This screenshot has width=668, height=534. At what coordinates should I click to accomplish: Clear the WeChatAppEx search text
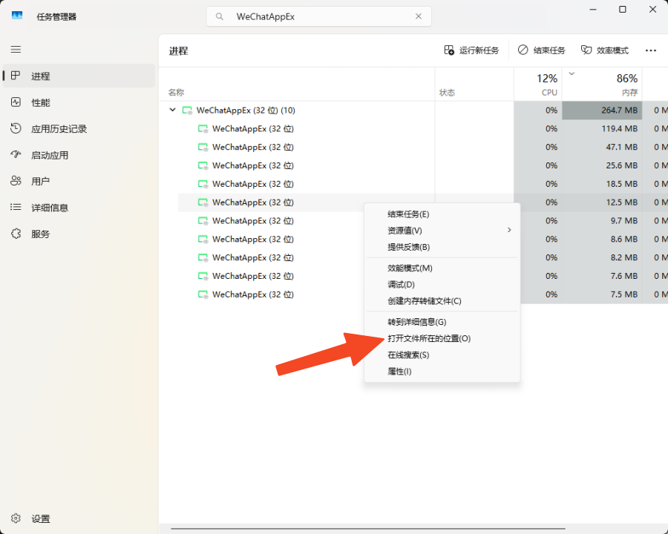coord(419,16)
